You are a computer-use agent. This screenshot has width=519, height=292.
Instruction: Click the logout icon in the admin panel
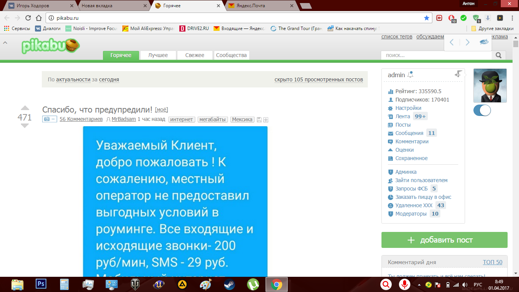[459, 74]
